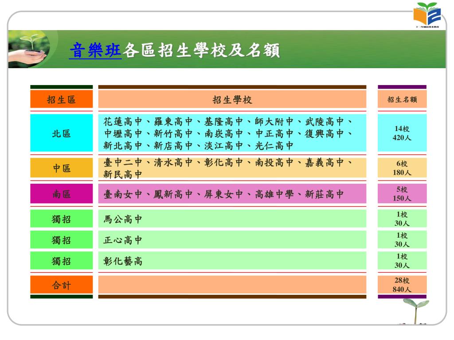Click the 正心高中 school cell

[x=232, y=240]
